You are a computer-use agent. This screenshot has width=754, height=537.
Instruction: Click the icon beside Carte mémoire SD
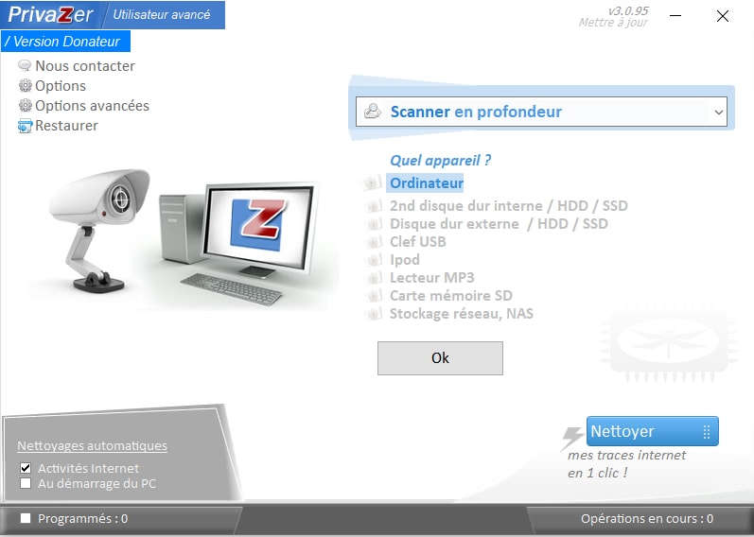pos(374,295)
